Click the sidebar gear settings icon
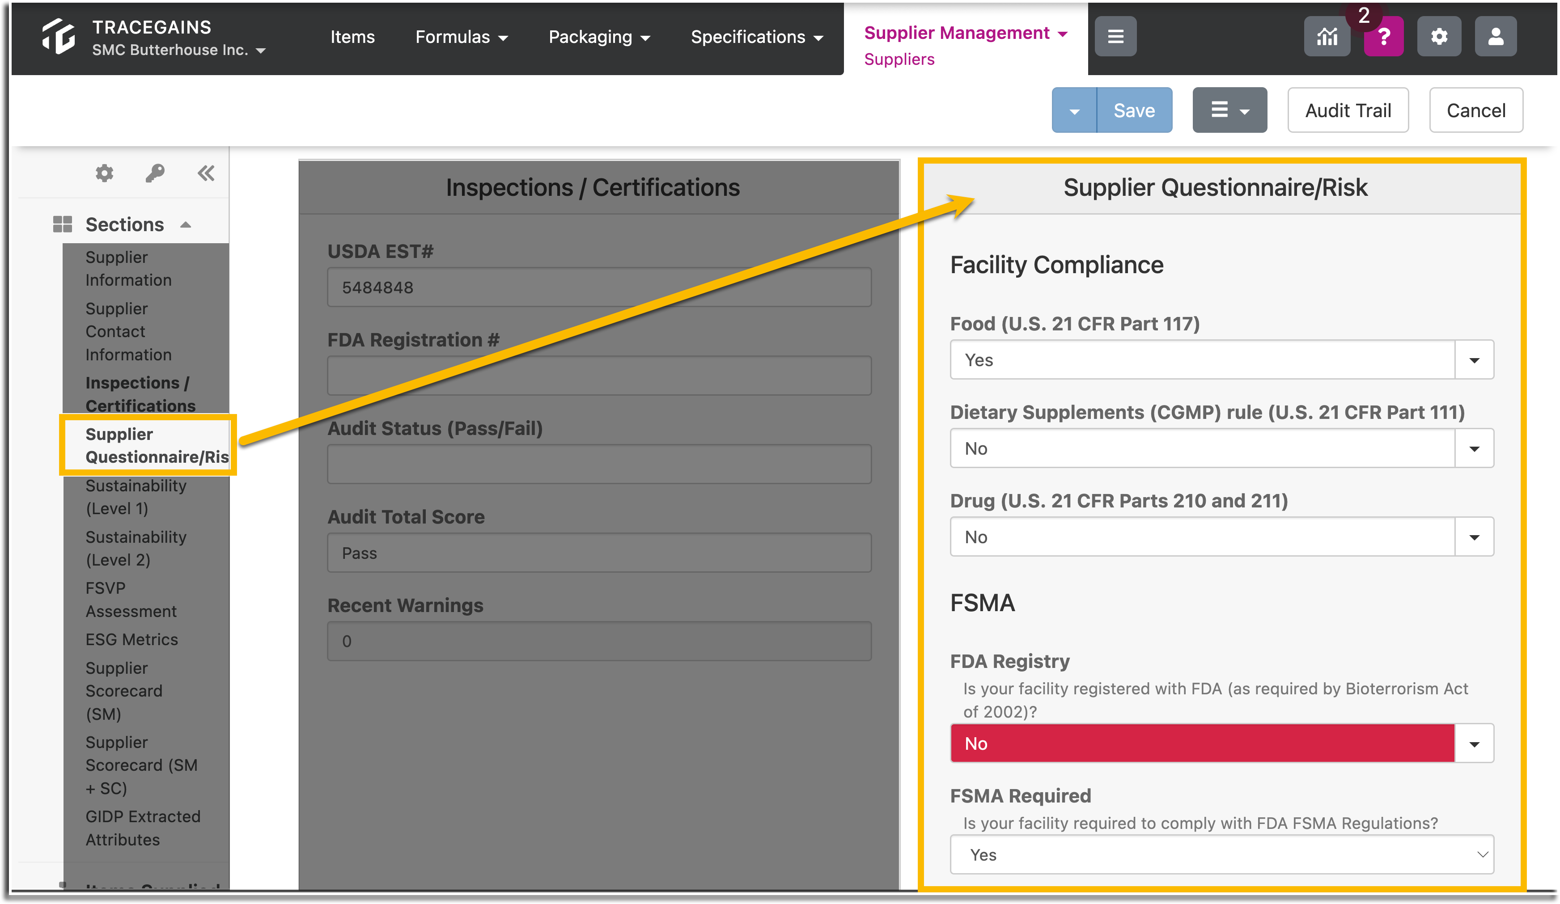The image size is (1560, 904). point(105,173)
